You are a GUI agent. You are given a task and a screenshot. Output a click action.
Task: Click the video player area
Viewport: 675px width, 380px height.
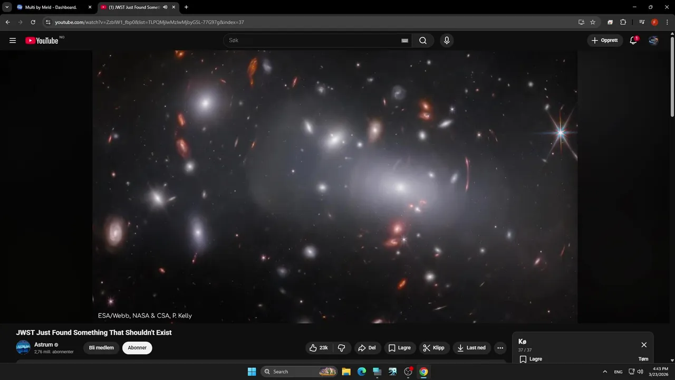[x=335, y=186]
